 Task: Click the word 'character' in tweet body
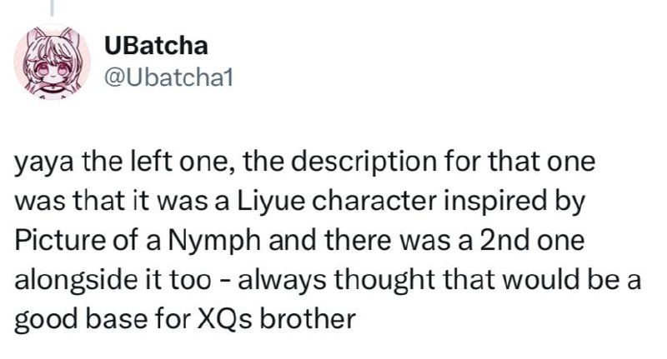(x=374, y=201)
